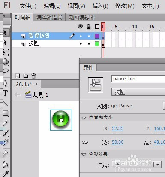The image size is (165, 177).
Task: Open the 文本(T) menu
Action: pyautogui.click(x=150, y=6)
